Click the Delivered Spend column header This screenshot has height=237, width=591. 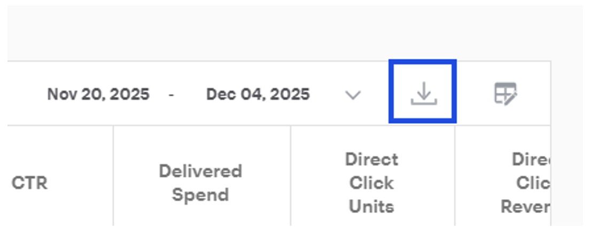tap(200, 183)
